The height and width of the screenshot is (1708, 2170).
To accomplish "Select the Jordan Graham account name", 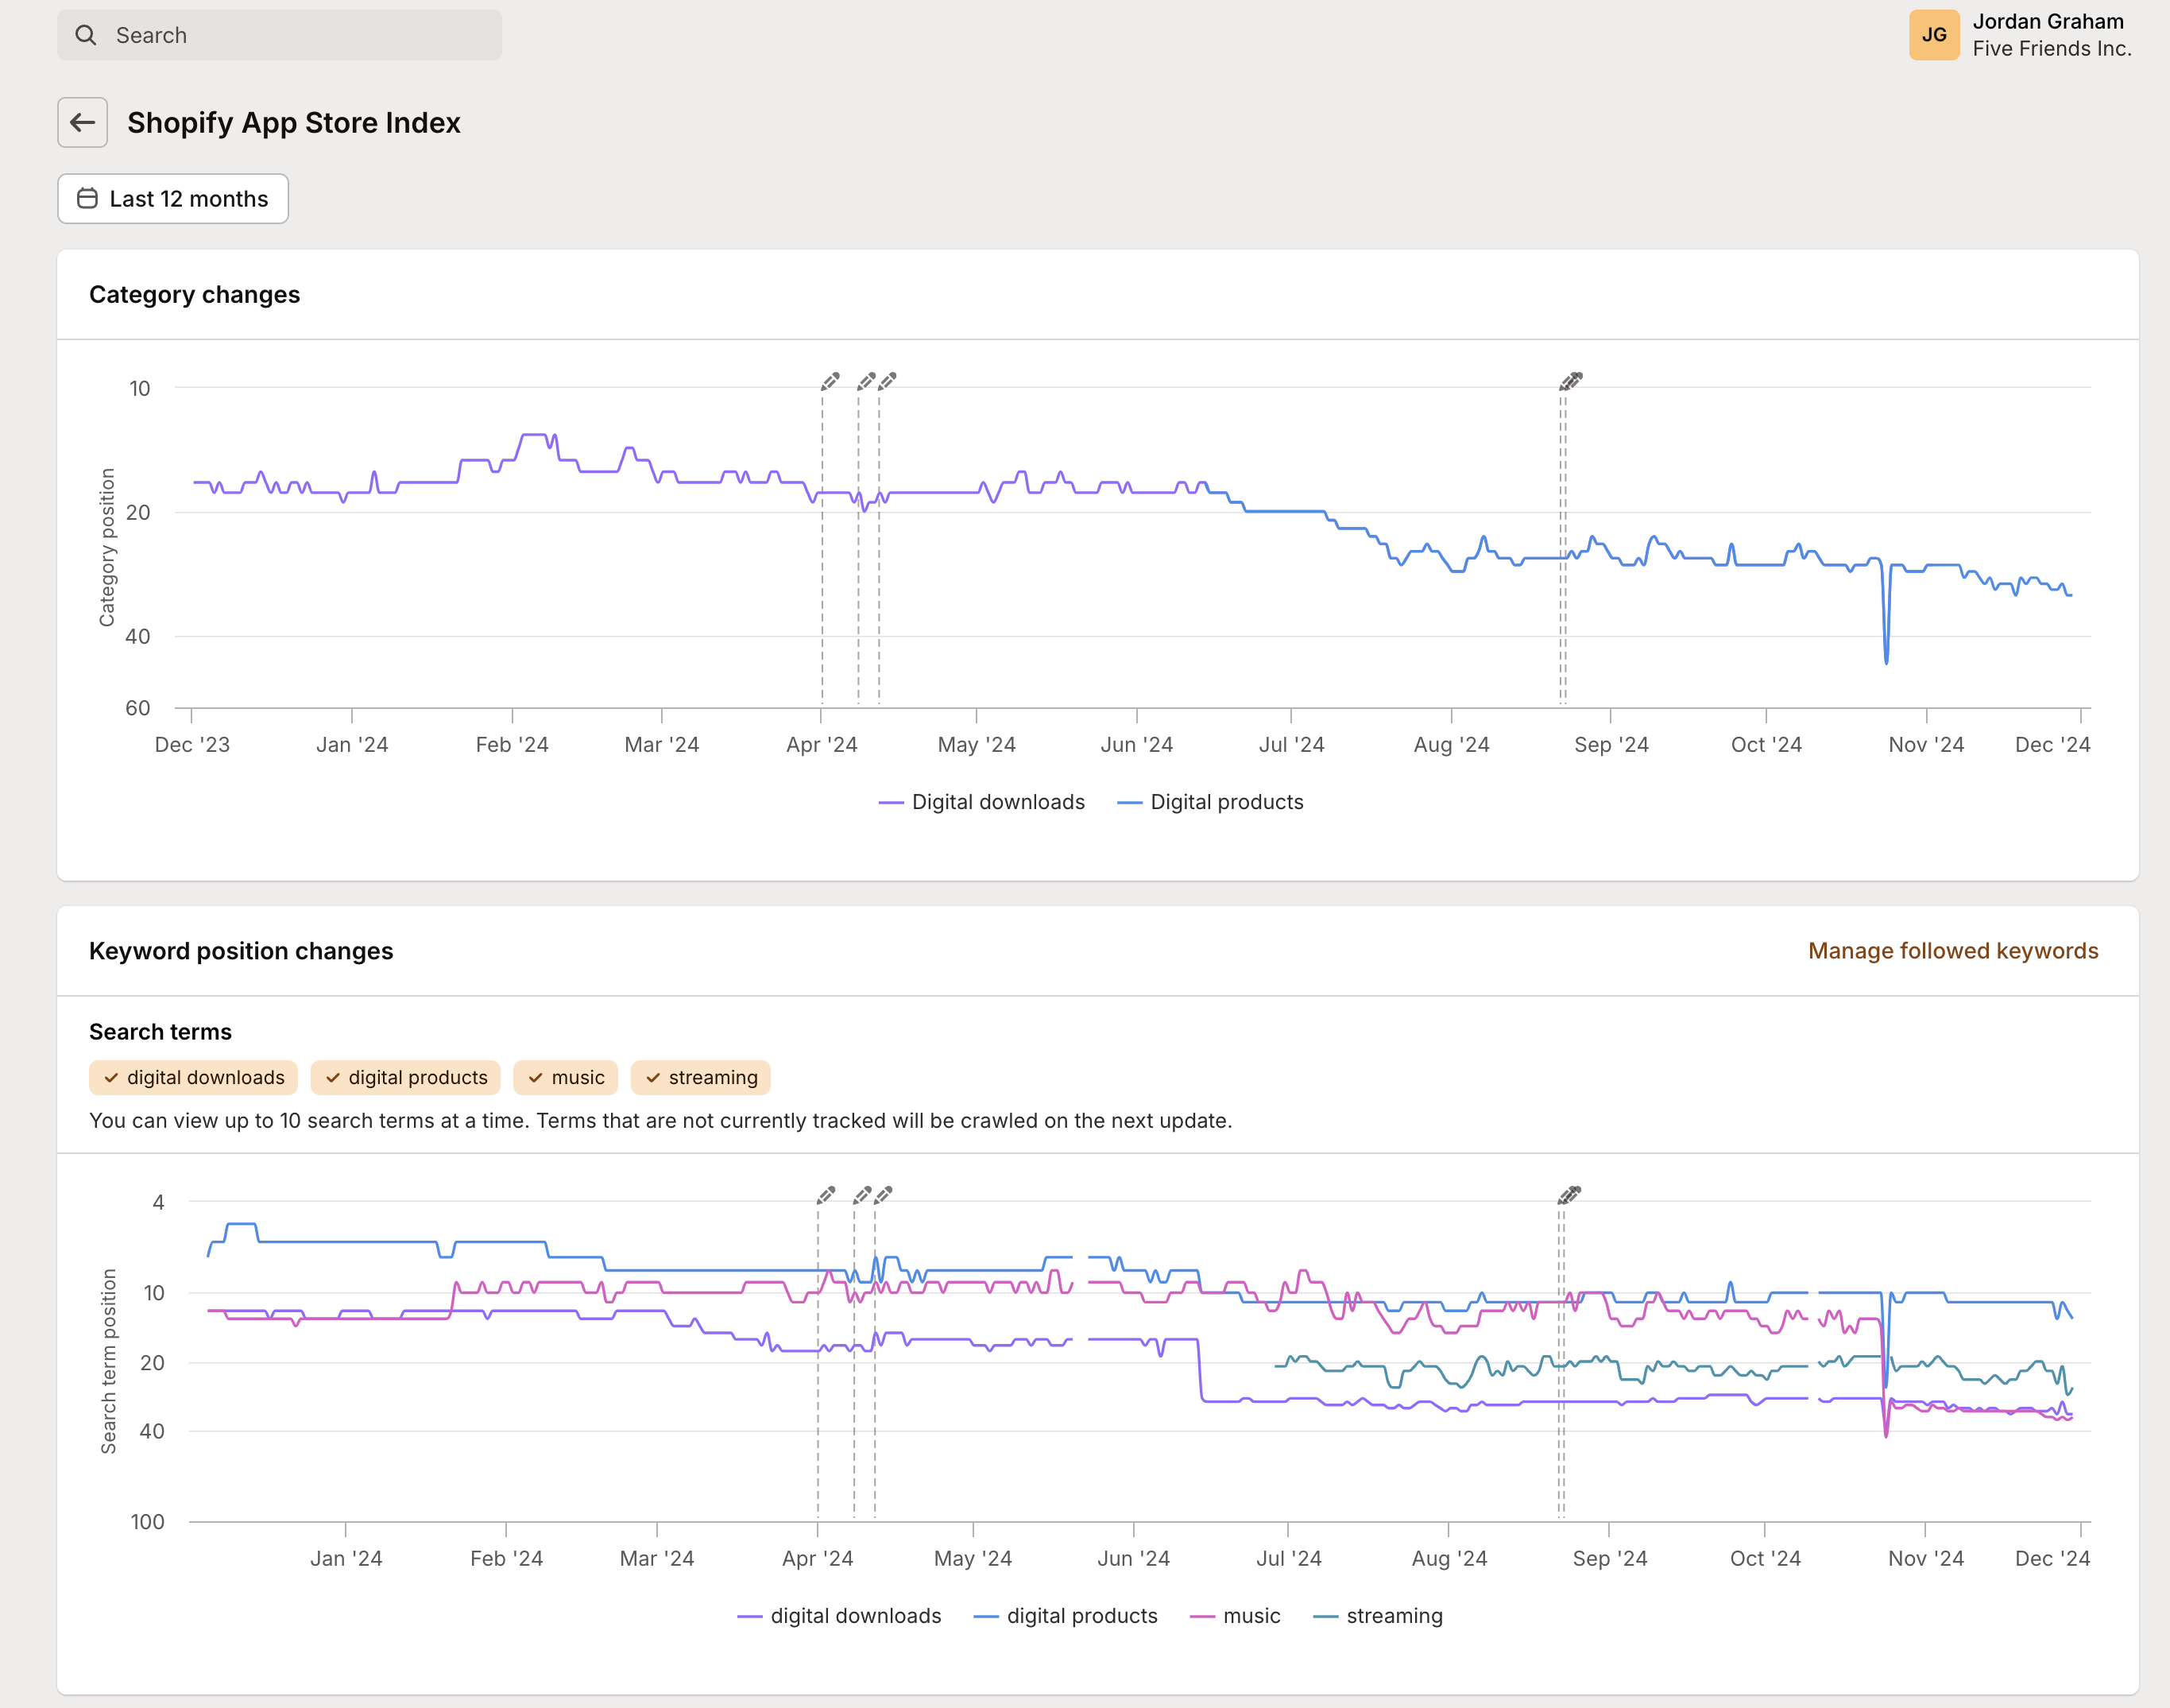I will [x=2047, y=21].
